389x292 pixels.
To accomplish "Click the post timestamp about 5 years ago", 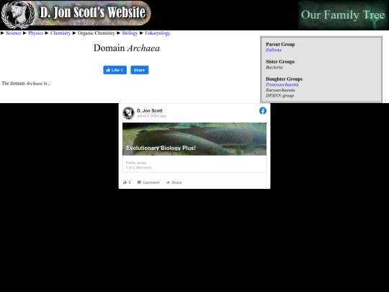I will click(151, 116).
